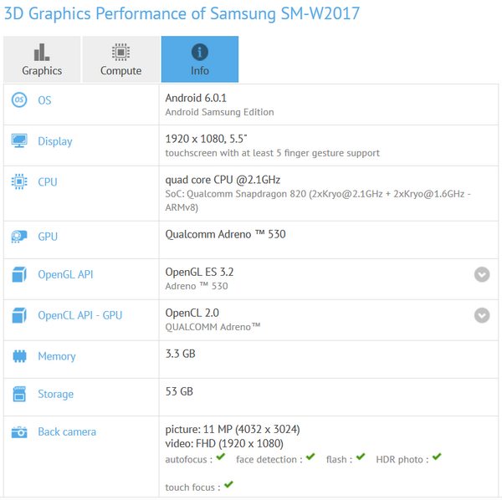502x500 pixels.
Task: Expand the OpenCL 2.0 details
Action: pos(482,315)
